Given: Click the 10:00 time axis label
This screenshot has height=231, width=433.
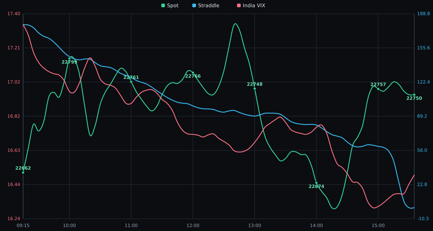Looking at the screenshot, I should coord(70,226).
